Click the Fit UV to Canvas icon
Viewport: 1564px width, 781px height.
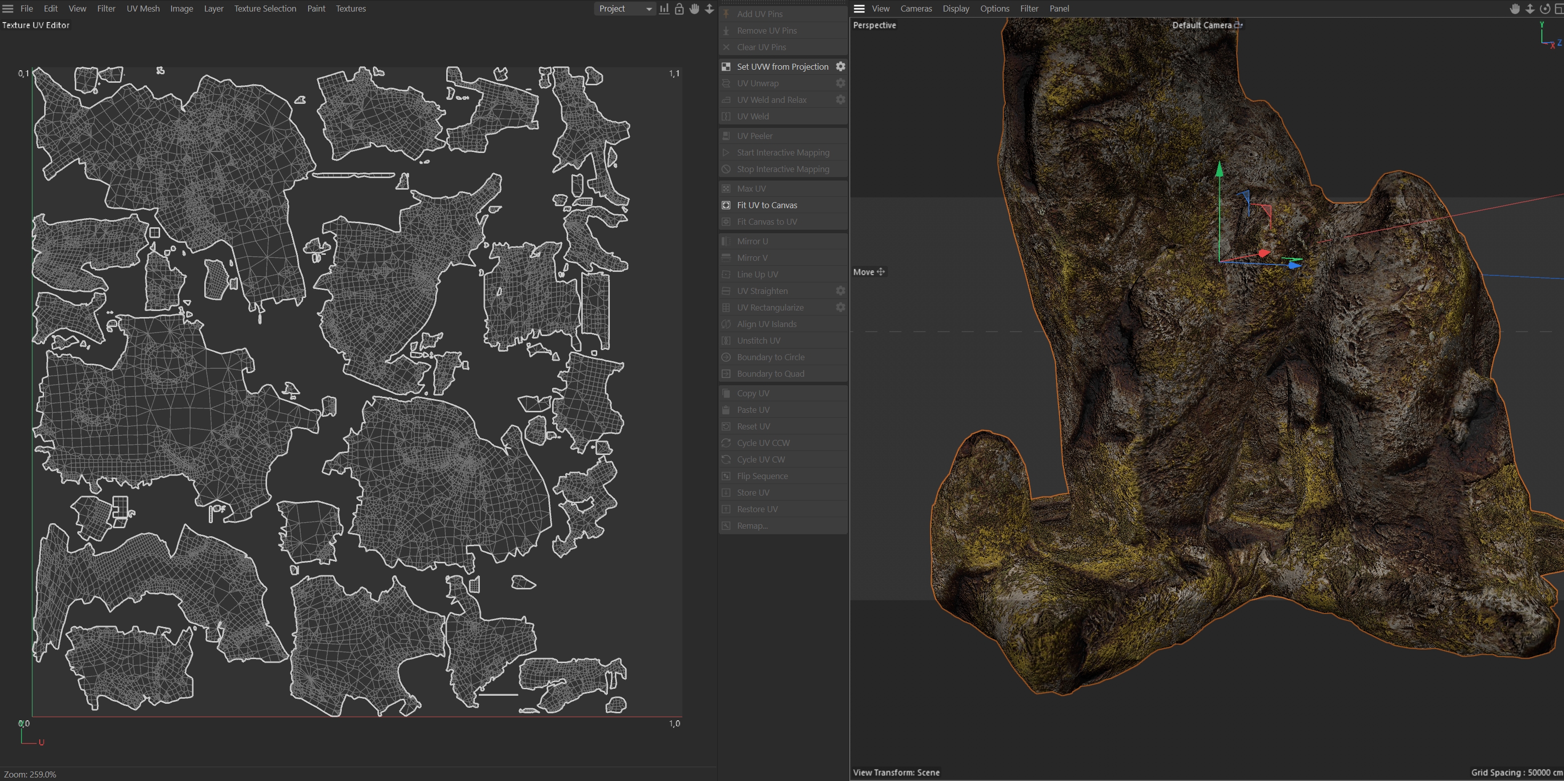click(x=726, y=205)
